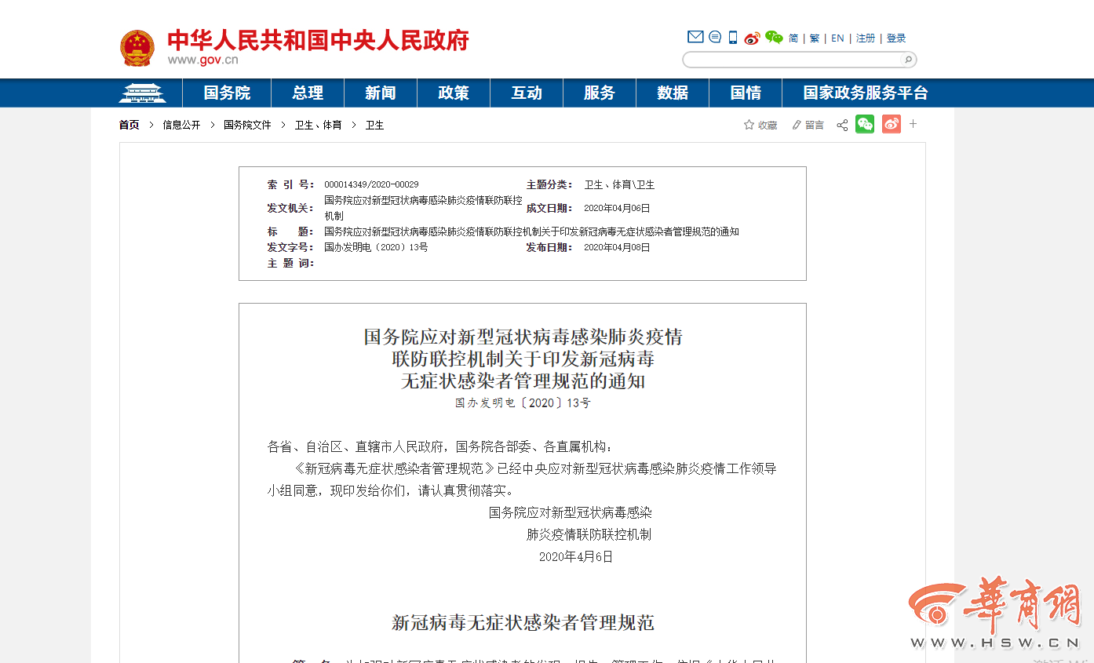Viewport: 1094px width, 663px height.
Task: Select 政策 in the navigation bar
Action: 454,93
